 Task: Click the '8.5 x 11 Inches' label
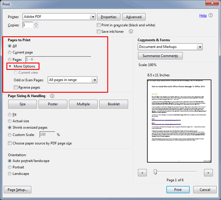pos(158,75)
